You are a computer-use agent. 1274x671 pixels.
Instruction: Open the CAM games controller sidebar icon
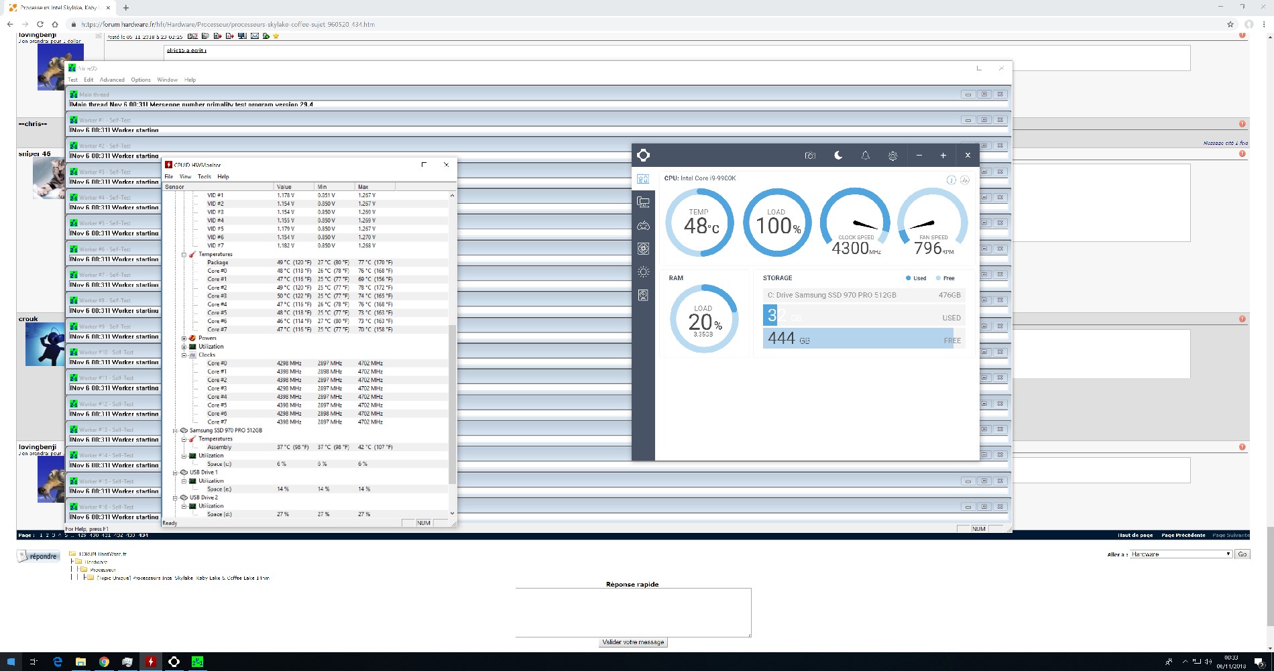643,225
